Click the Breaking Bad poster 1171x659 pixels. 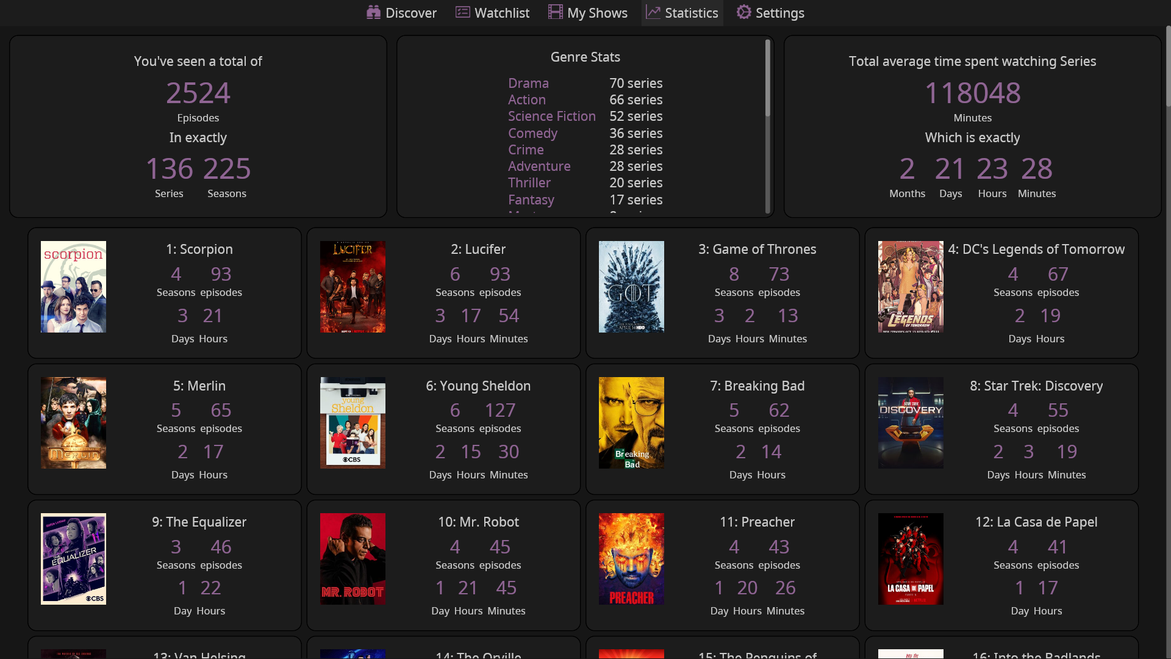point(631,422)
